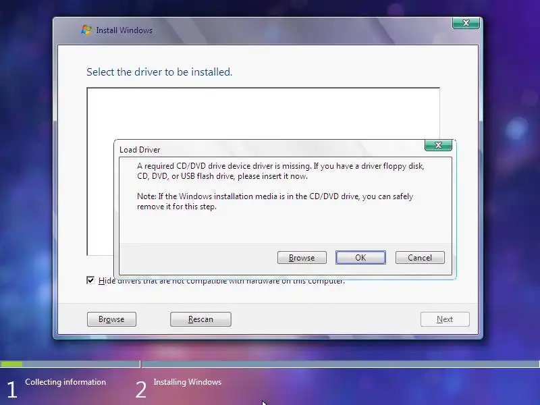The width and height of the screenshot is (540, 405).
Task: Click the Rescan button
Action: pos(200,319)
